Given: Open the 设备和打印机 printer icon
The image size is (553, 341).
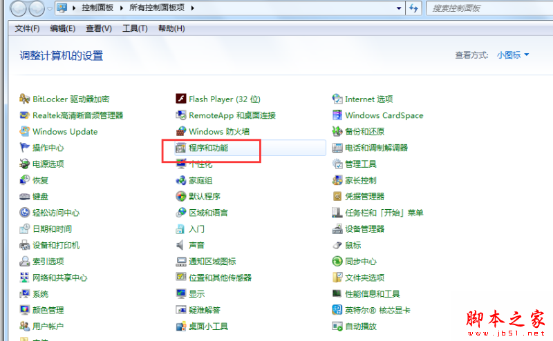Looking at the screenshot, I should [24, 245].
